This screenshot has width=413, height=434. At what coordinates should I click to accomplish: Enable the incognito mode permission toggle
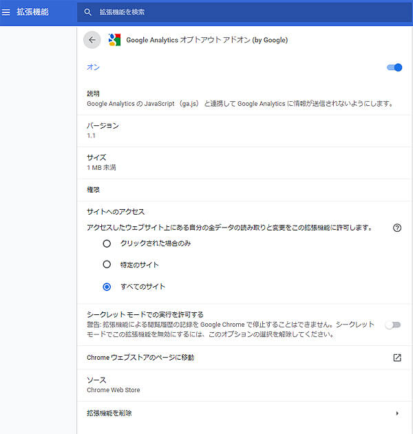pos(393,325)
